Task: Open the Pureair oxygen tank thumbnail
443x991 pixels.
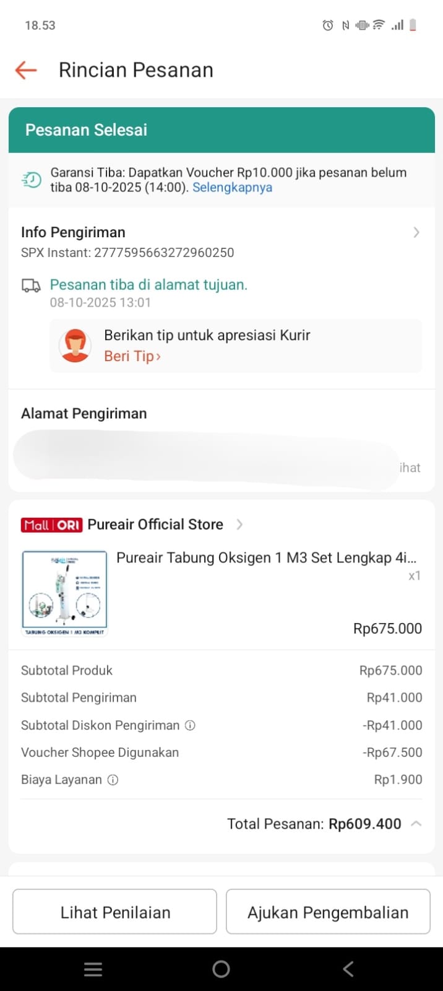Action: pos(65,593)
